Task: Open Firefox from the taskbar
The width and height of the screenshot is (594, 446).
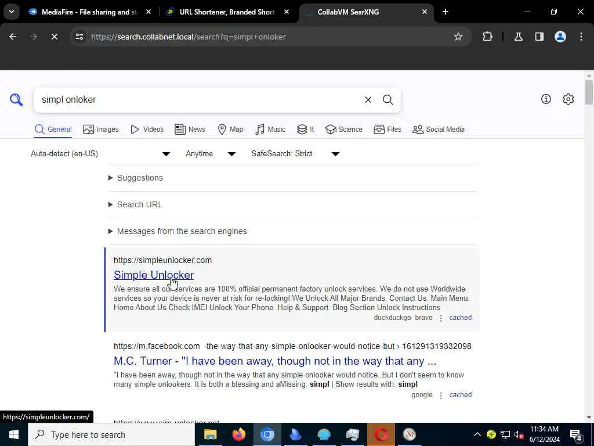Action: [x=238, y=434]
